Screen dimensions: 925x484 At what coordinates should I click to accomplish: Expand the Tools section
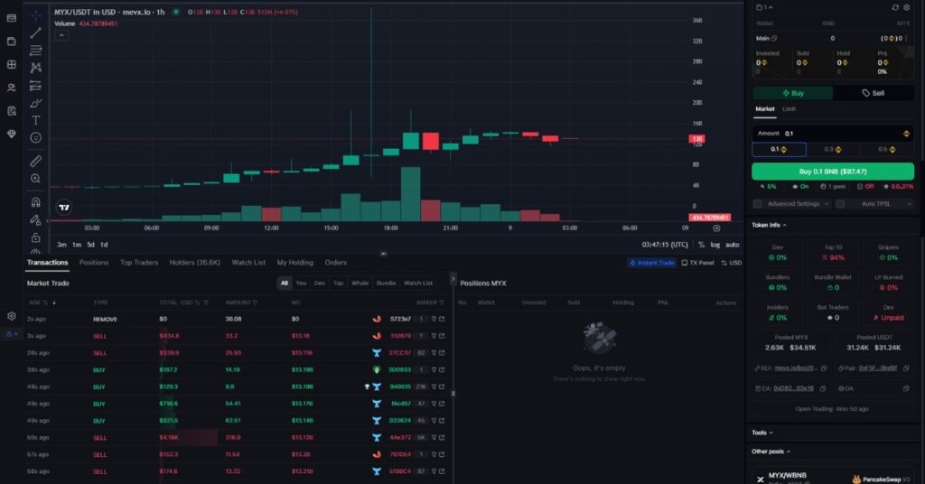[762, 433]
